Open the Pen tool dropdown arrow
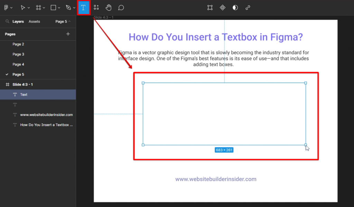The height and width of the screenshot is (207, 354). [x=73, y=7]
